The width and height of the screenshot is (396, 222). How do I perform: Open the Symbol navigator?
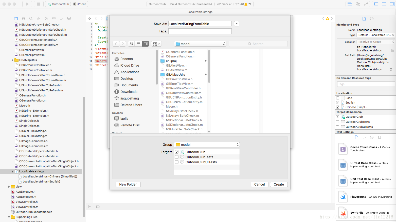click(23, 18)
